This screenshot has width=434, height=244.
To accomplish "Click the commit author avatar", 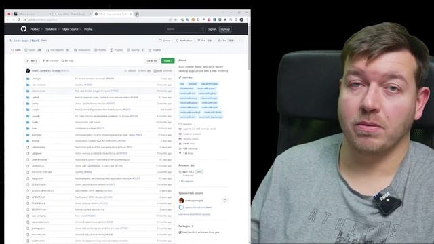I will (x=28, y=70).
